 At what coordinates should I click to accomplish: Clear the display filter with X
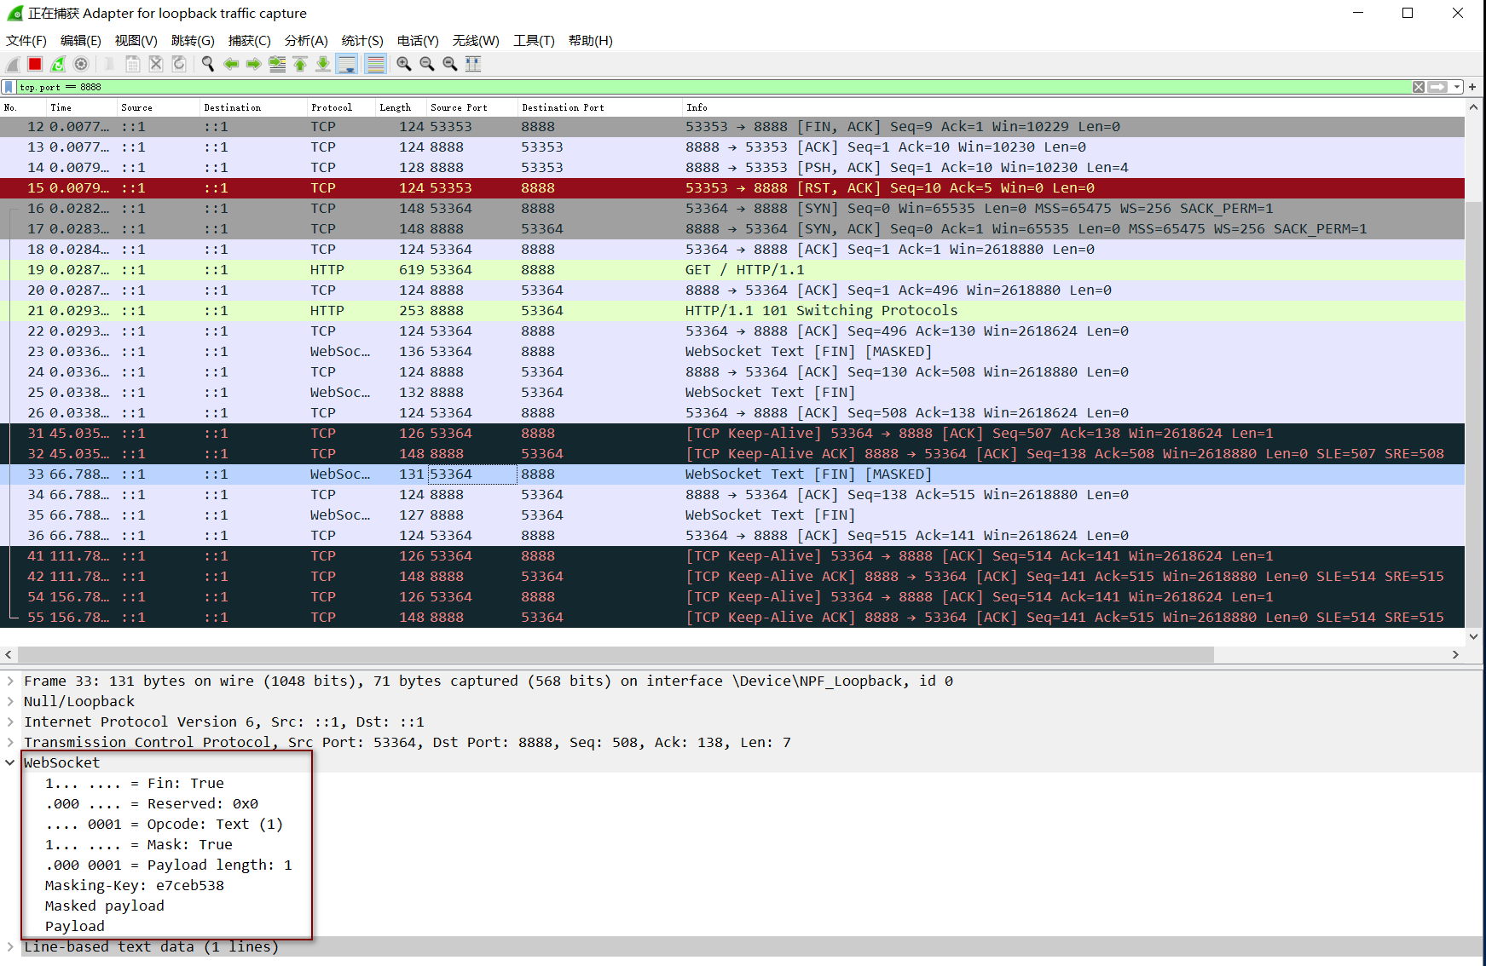[x=1418, y=87]
